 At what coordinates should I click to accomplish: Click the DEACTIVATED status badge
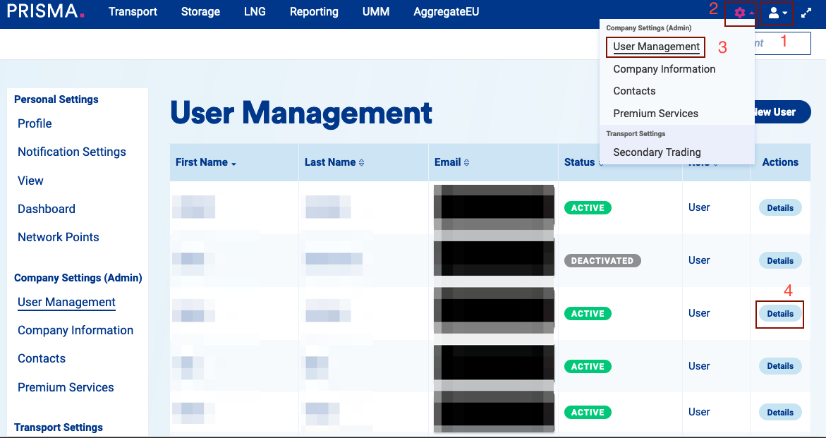(602, 261)
